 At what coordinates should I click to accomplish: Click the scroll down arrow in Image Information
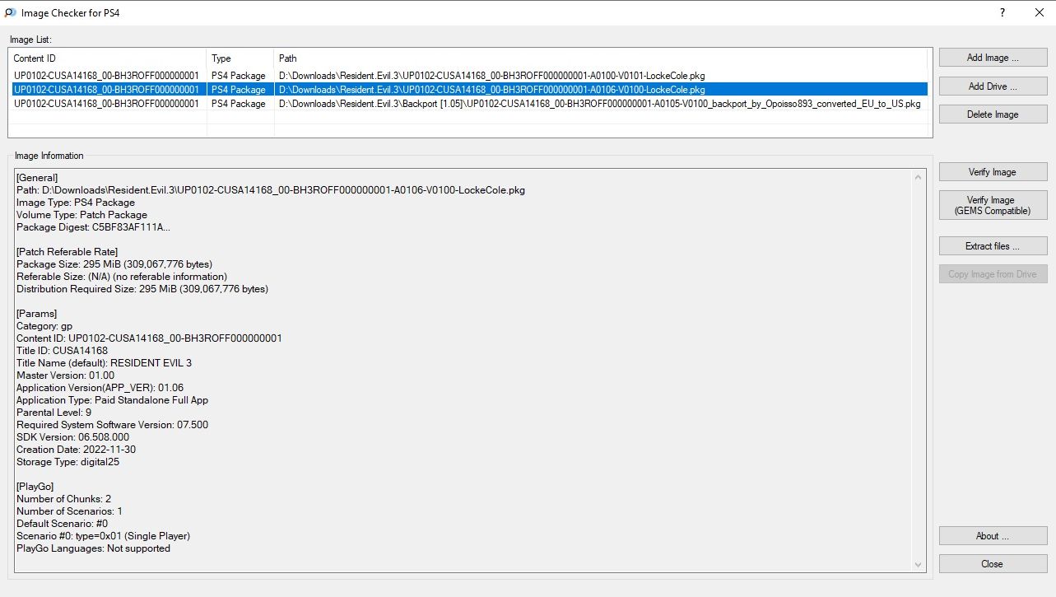919,564
